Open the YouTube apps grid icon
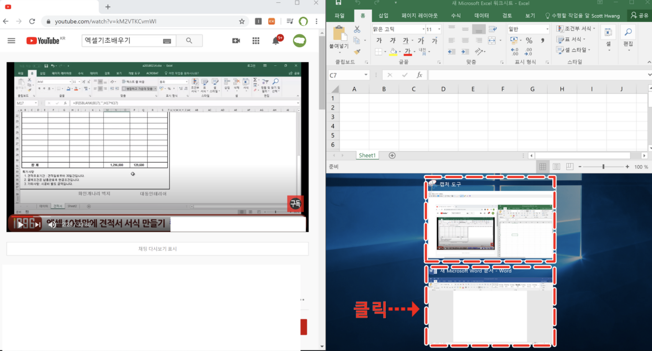 256,41
